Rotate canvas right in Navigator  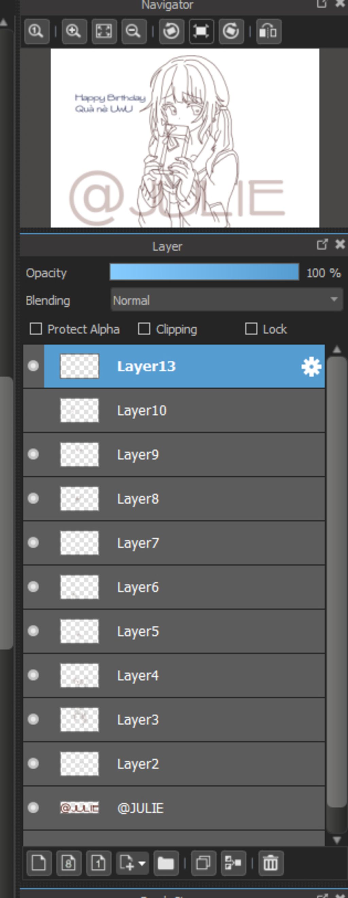click(x=231, y=31)
